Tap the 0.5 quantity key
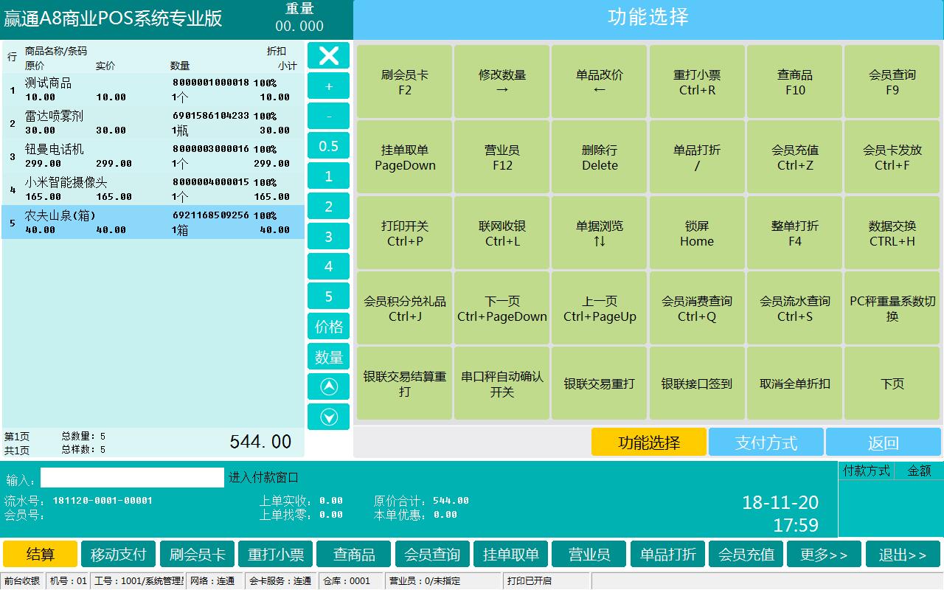The height and width of the screenshot is (590, 944). (328, 146)
